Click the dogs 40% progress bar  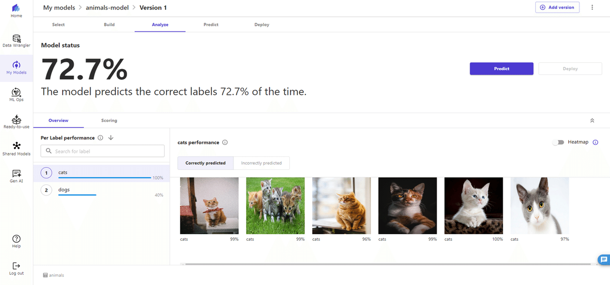click(77, 195)
